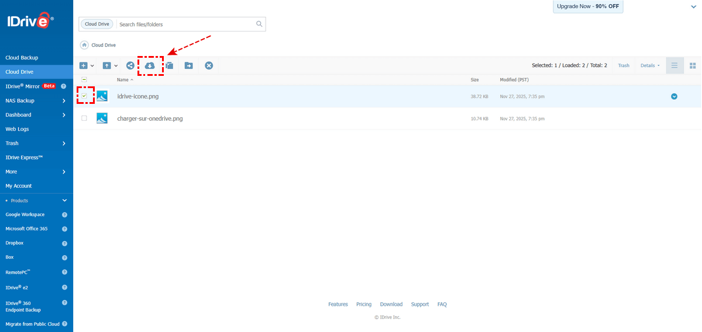This screenshot has width=702, height=332.
Task: Open the image thumbnail for charger-sur-onedrive.png
Action: click(102, 118)
